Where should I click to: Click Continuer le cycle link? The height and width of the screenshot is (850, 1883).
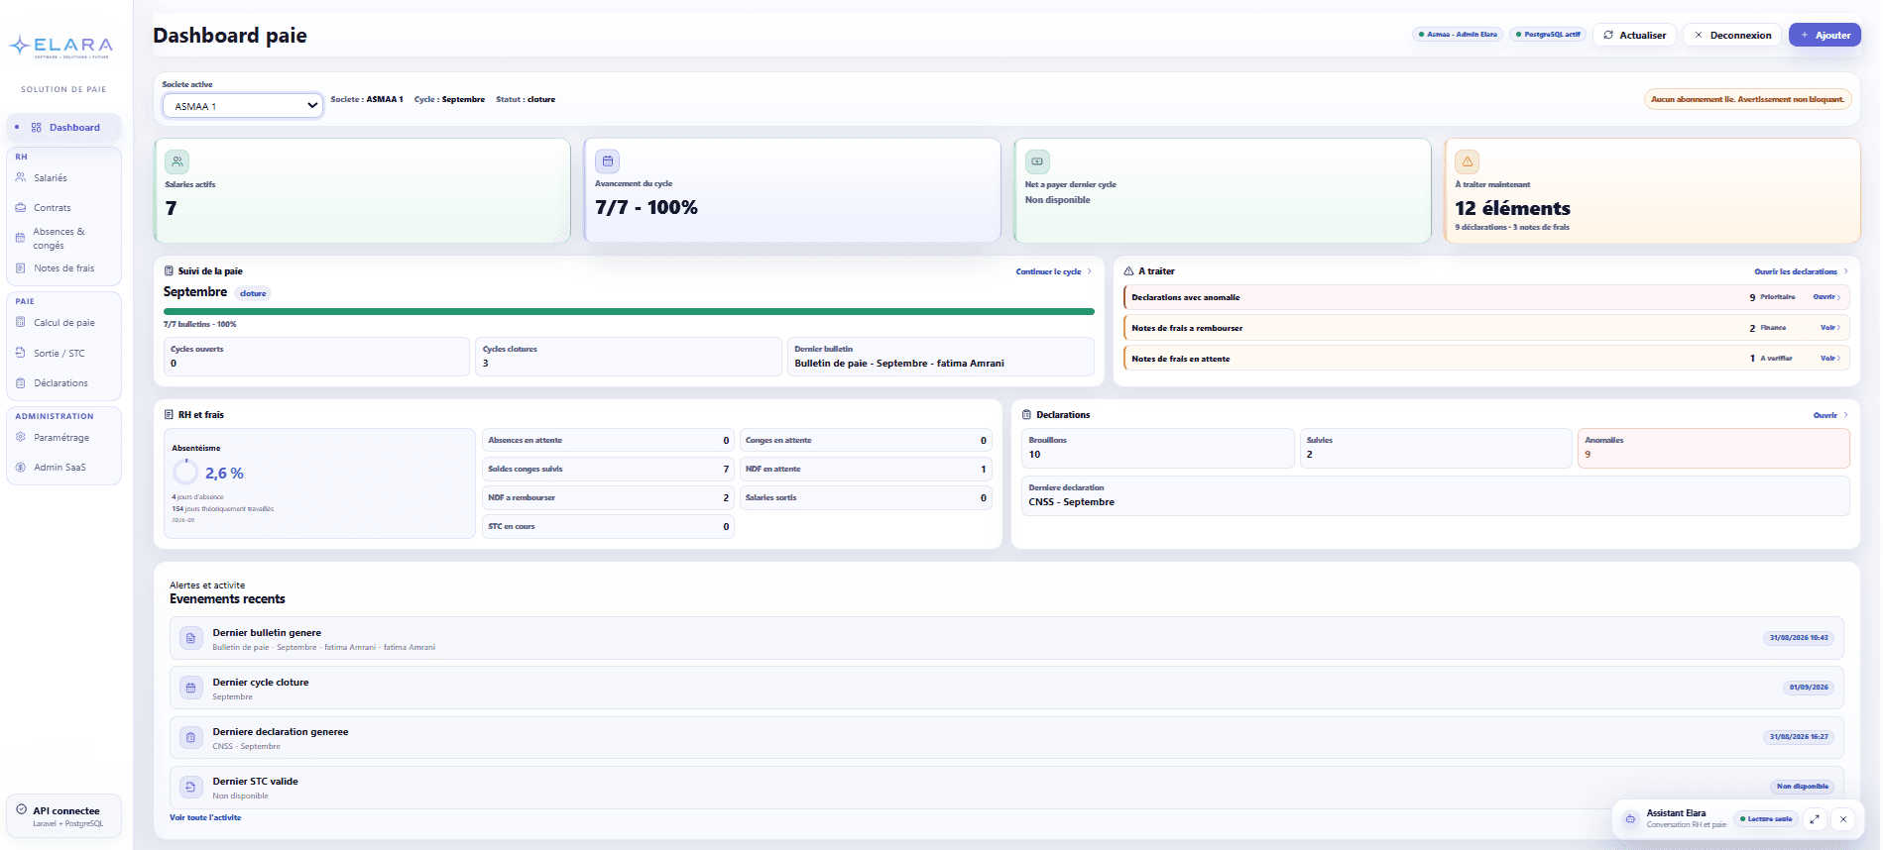(x=1053, y=271)
